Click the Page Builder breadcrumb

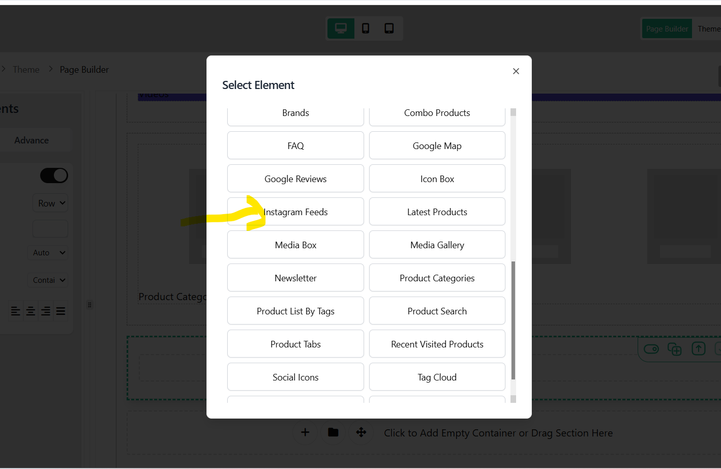pos(84,70)
